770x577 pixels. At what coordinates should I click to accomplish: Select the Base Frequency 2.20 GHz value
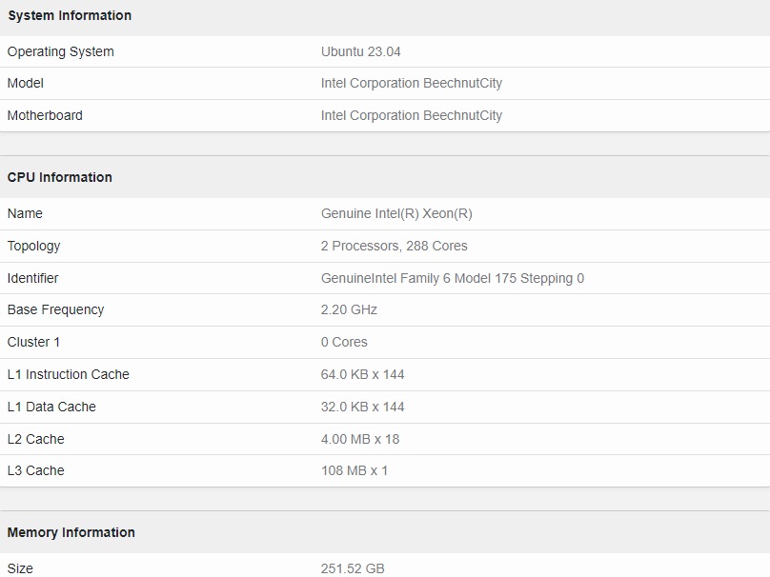coord(349,309)
